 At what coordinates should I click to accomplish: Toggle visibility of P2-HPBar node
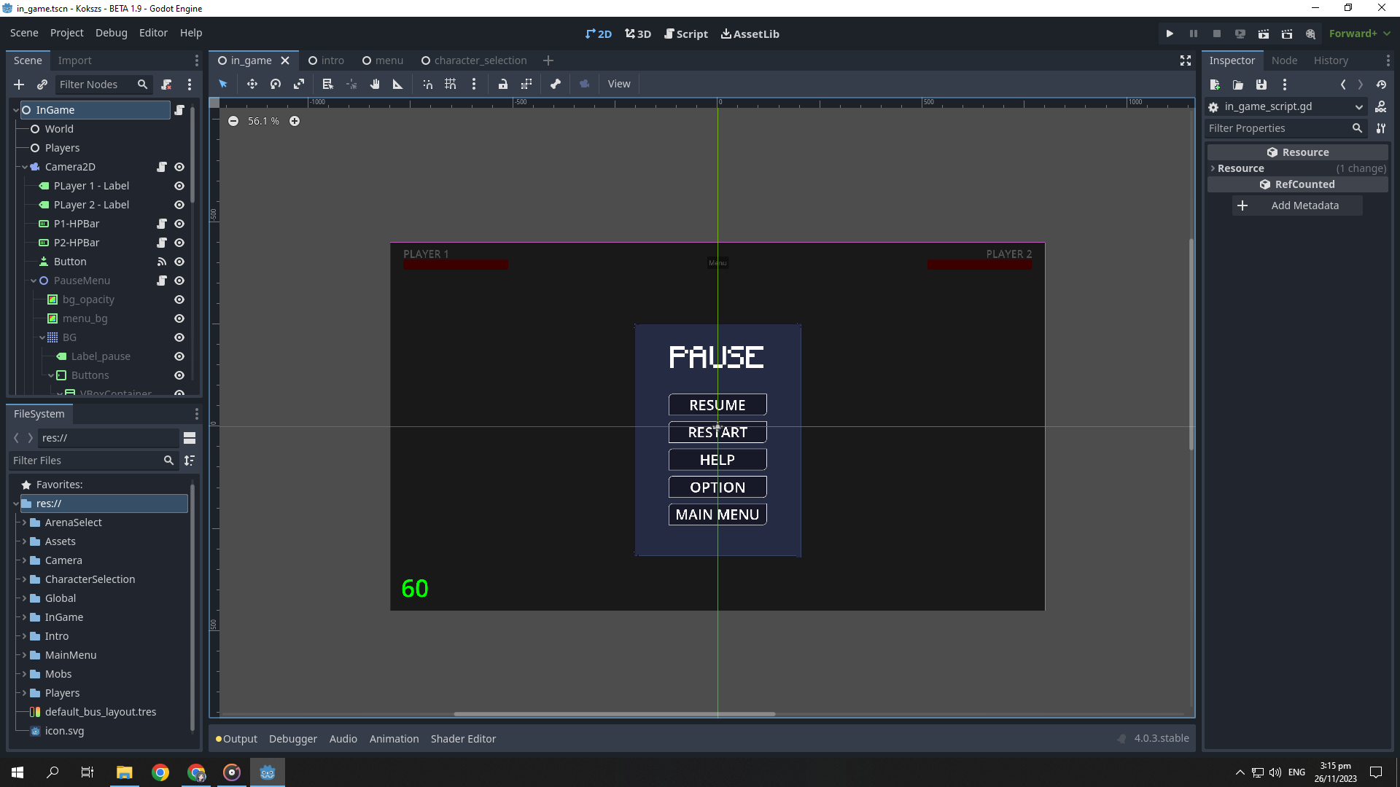(x=179, y=243)
